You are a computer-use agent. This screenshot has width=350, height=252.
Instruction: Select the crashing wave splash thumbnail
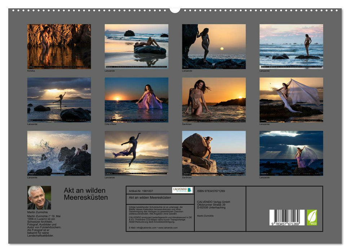pos(59,153)
